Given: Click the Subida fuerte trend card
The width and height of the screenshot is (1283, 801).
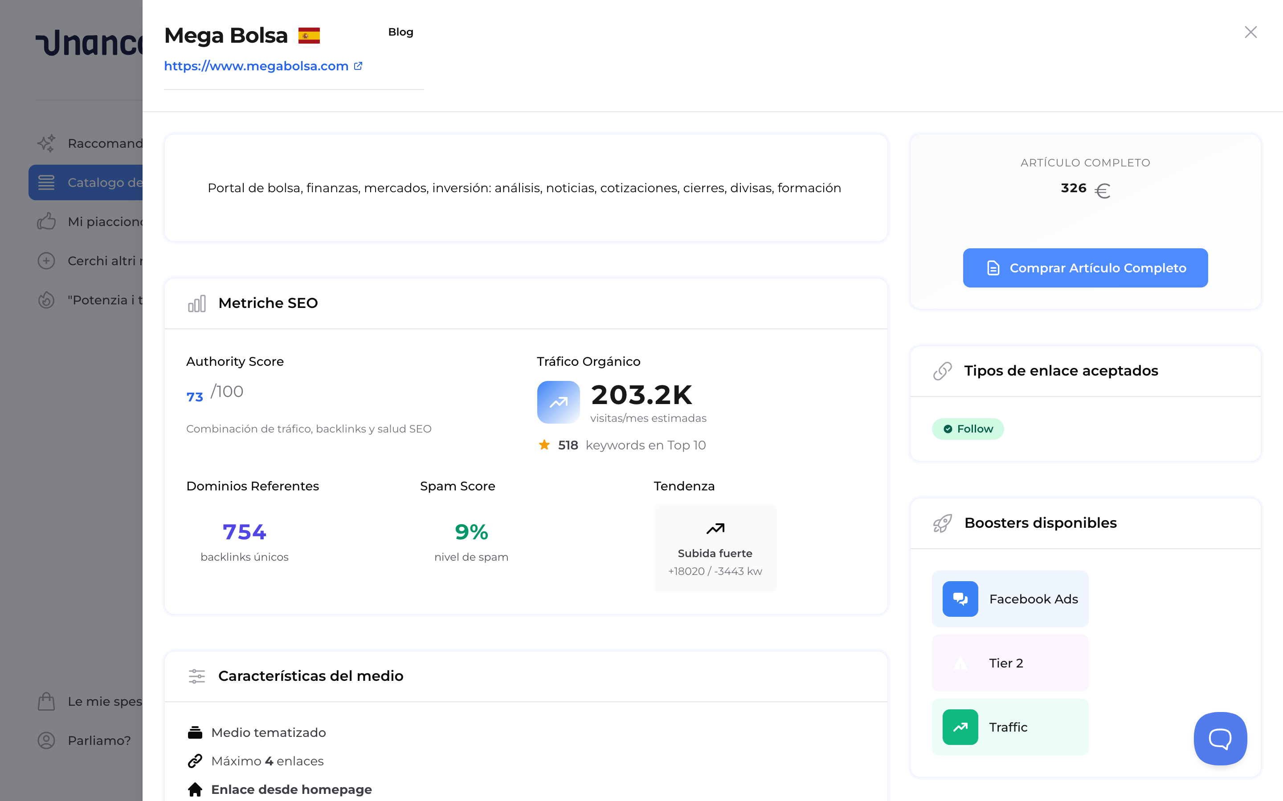Looking at the screenshot, I should click(x=715, y=548).
